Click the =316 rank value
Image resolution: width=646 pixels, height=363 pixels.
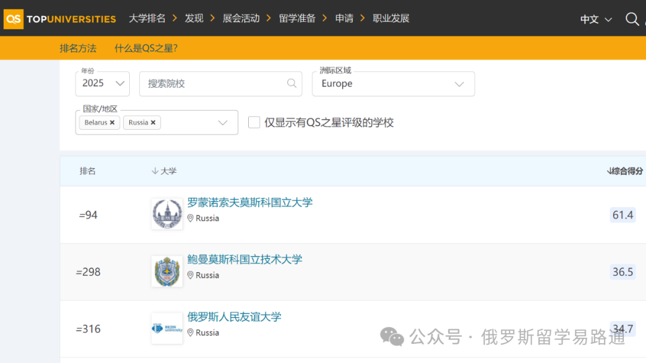pos(88,329)
